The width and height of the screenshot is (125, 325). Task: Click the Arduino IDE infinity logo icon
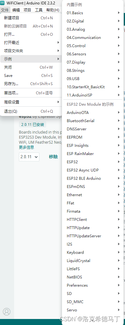pos(2,3)
